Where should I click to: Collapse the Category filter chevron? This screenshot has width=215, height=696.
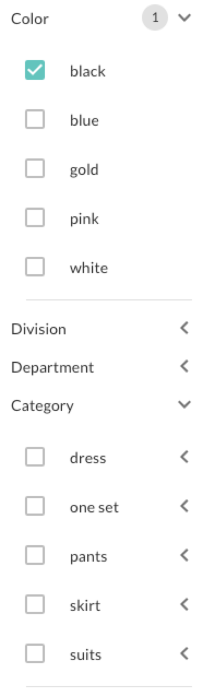click(185, 404)
